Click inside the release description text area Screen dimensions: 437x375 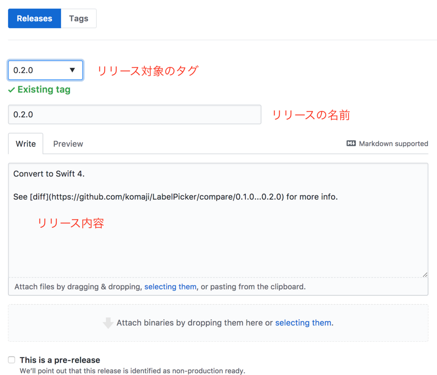pos(218,220)
